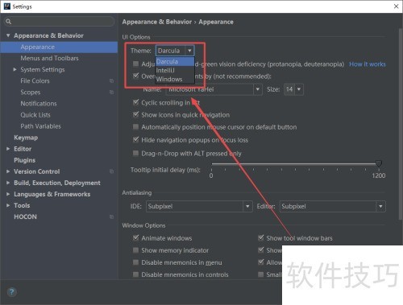Select IntelliJ in theme list
Image resolution: width=403 pixels, height=305 pixels.
(x=175, y=70)
